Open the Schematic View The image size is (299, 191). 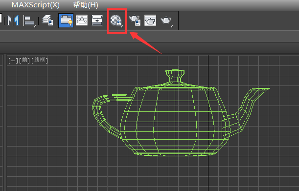click(x=97, y=20)
